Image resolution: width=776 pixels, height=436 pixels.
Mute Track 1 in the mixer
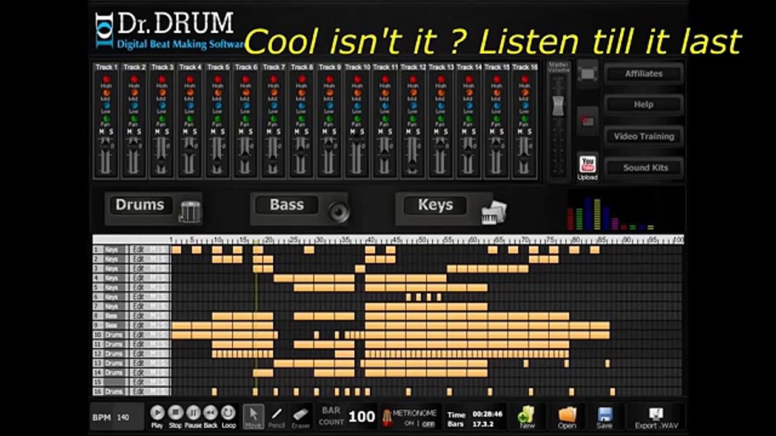(101, 131)
